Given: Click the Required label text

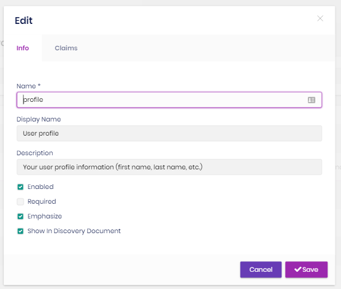Looking at the screenshot, I should tap(42, 201).
